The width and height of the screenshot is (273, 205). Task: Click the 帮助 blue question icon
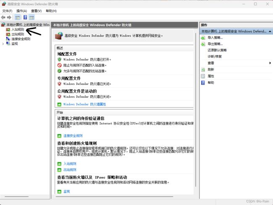[203, 83]
